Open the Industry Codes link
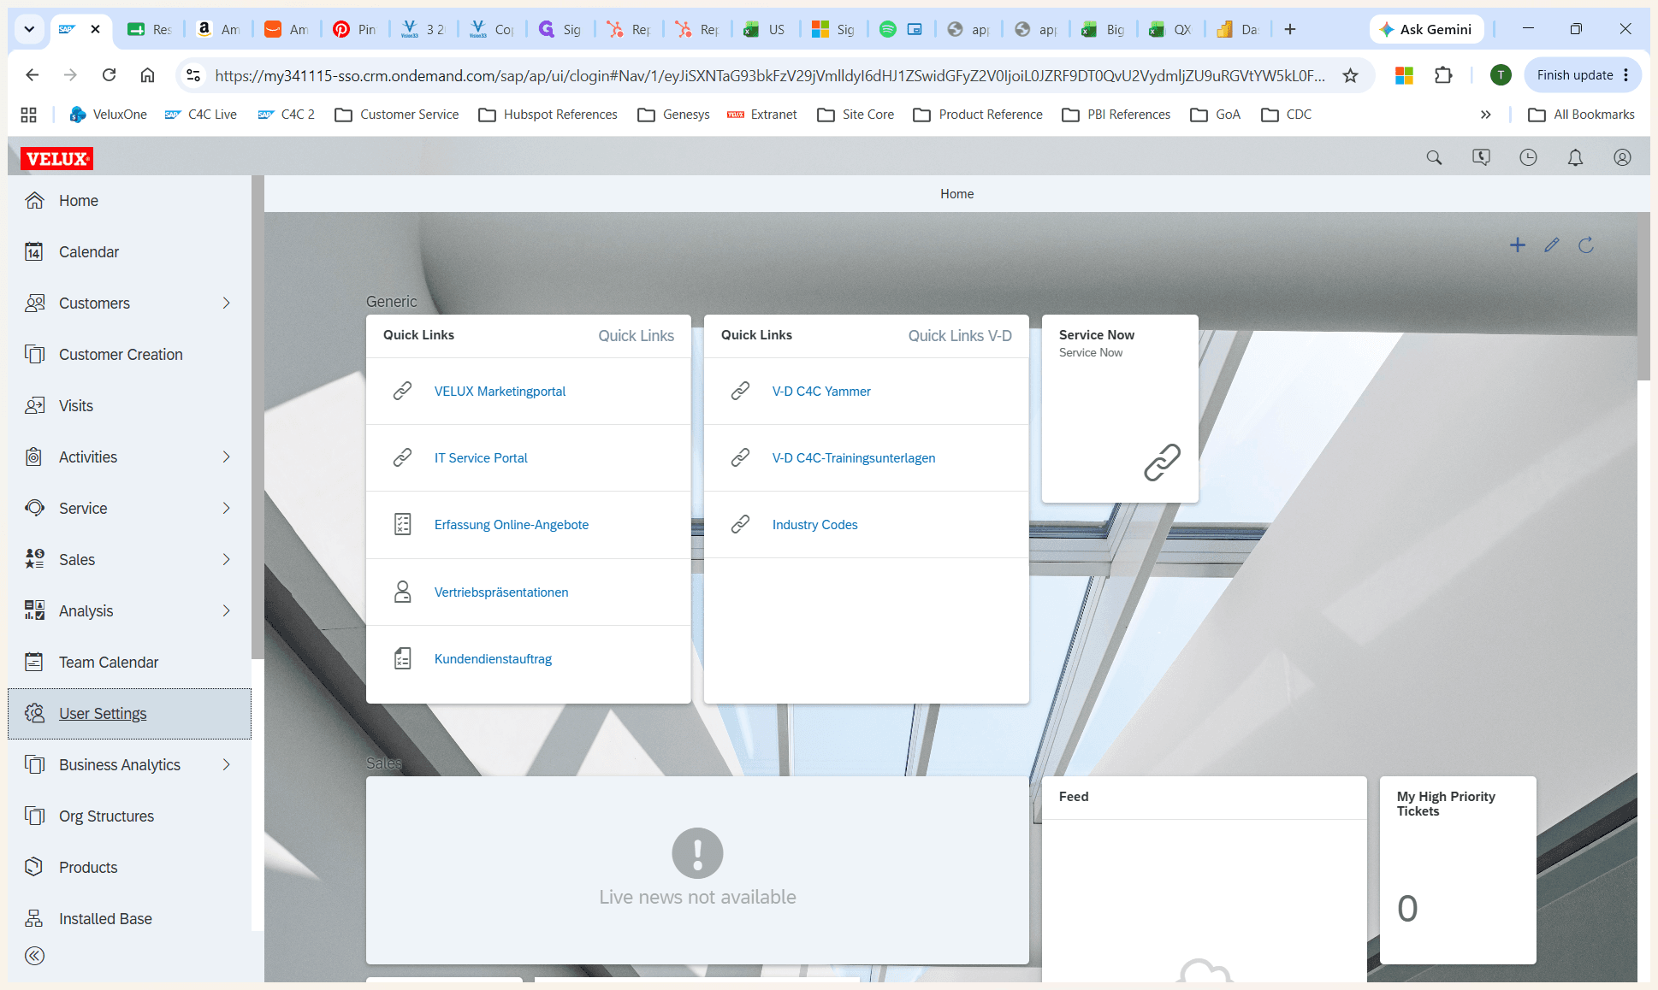 point(814,525)
